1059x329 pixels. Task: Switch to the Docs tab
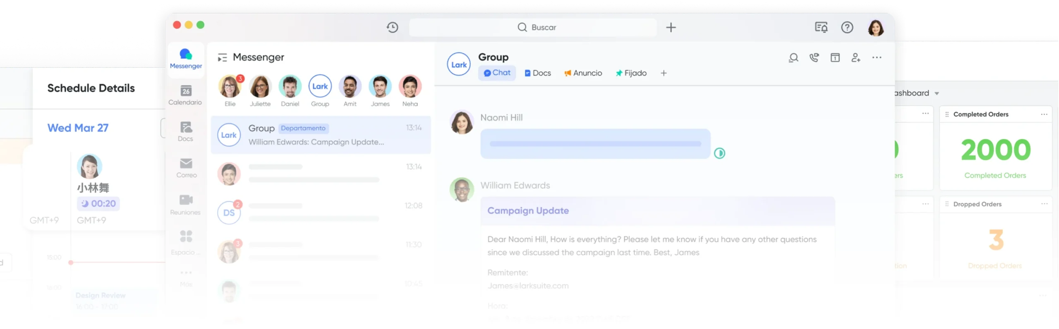pos(537,73)
